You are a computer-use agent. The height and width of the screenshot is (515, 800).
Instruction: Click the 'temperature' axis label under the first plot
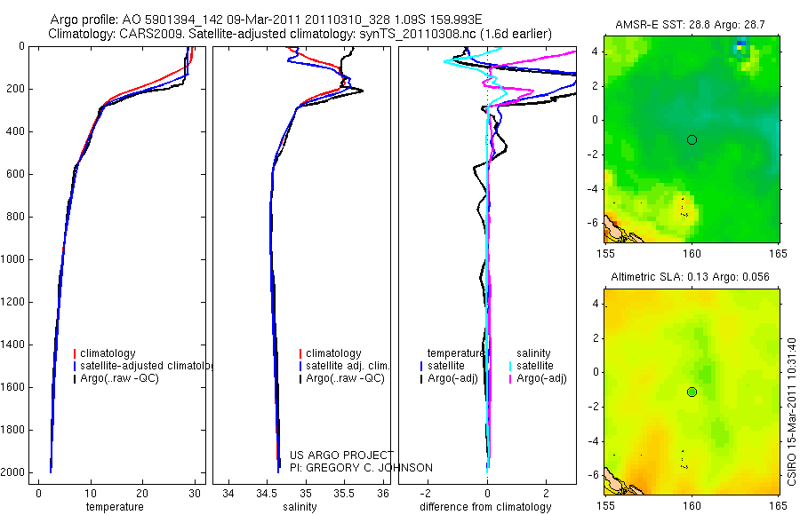[115, 507]
